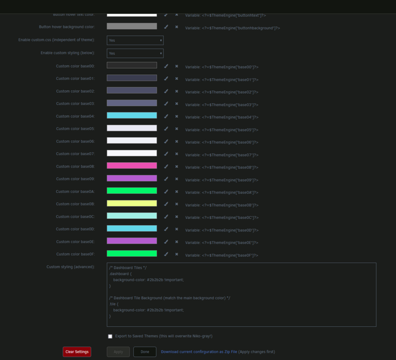Clear Custom color base09 with X icon
The height and width of the screenshot is (360, 396).
(176, 179)
